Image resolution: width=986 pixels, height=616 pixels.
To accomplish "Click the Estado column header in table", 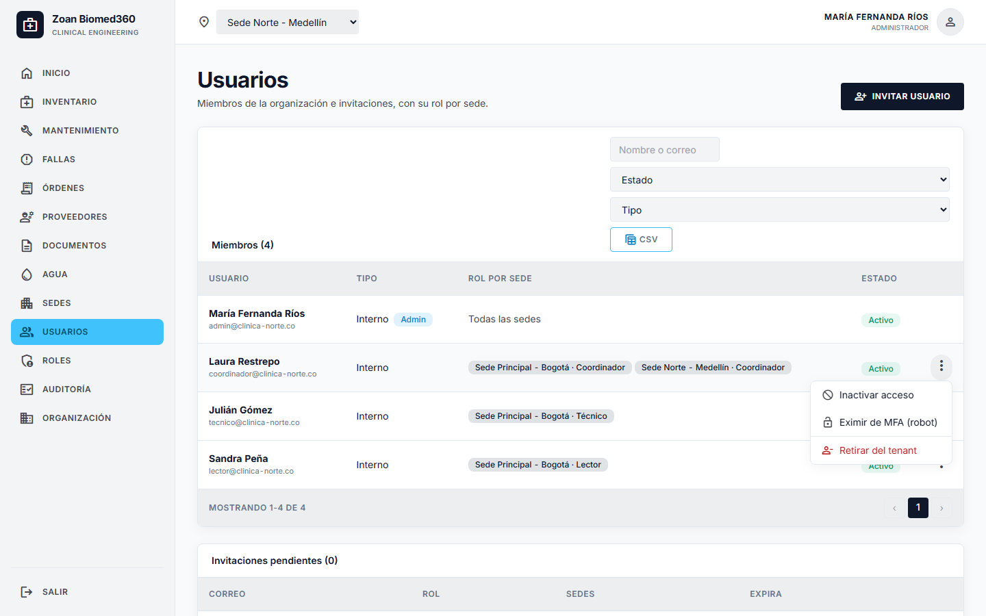I will click(879, 279).
